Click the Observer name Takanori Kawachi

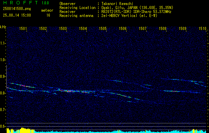pyautogui.click(x=117, y=4)
